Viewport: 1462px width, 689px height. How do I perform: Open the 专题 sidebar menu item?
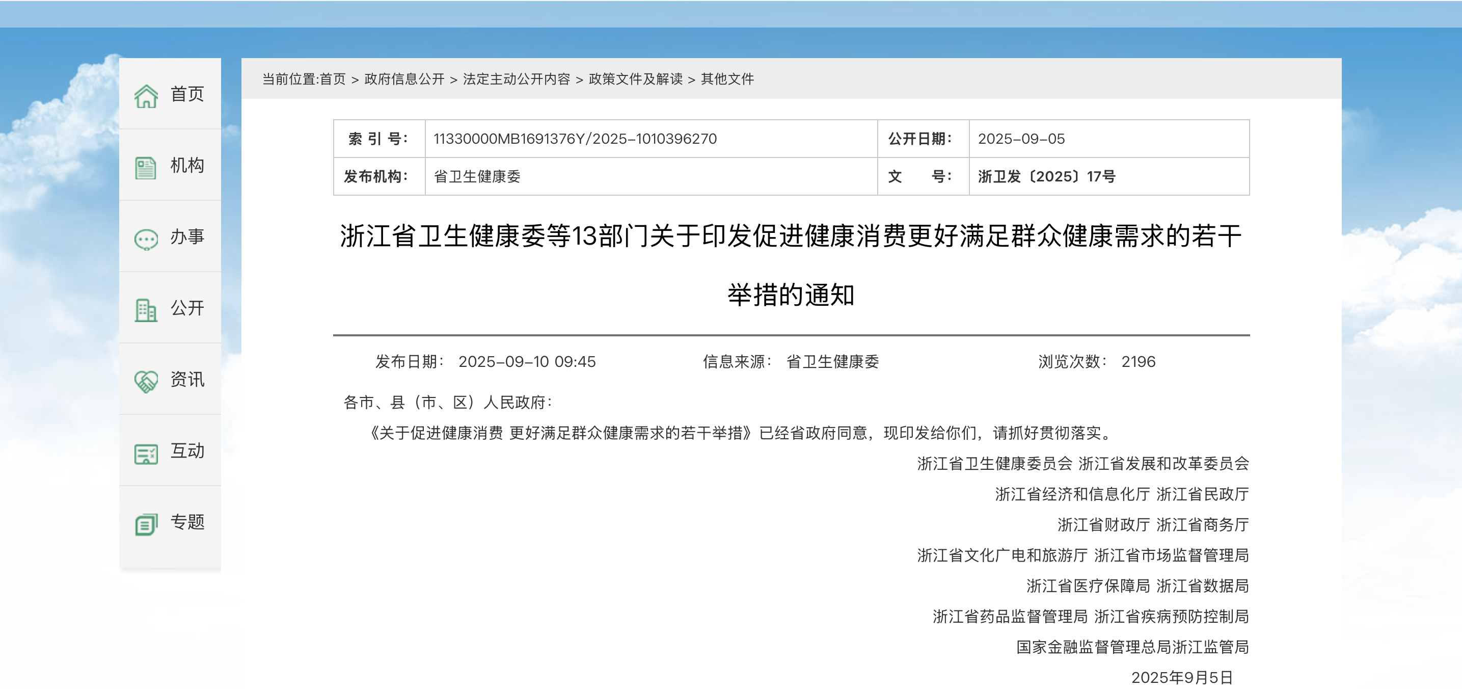point(170,522)
